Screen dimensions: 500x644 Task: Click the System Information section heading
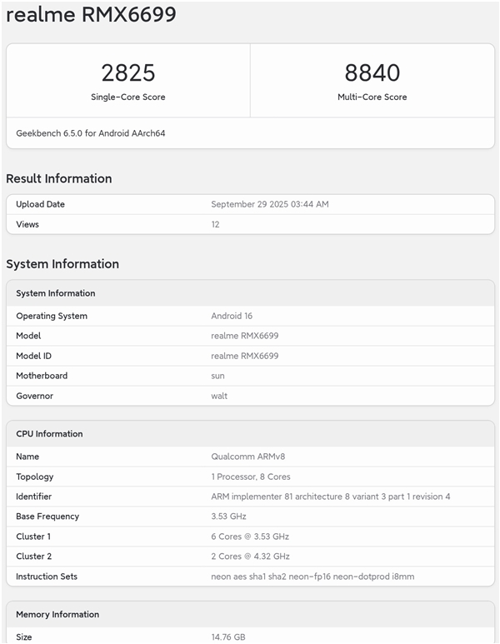pyautogui.click(x=62, y=264)
